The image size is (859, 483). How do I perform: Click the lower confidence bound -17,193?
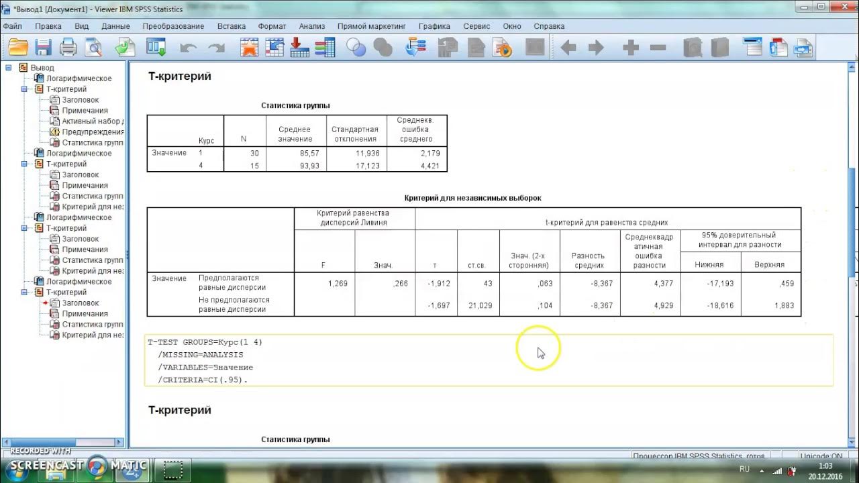tap(719, 284)
